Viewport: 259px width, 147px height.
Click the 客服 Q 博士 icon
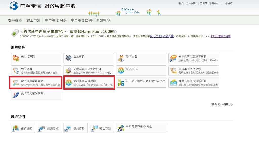click(x=121, y=128)
